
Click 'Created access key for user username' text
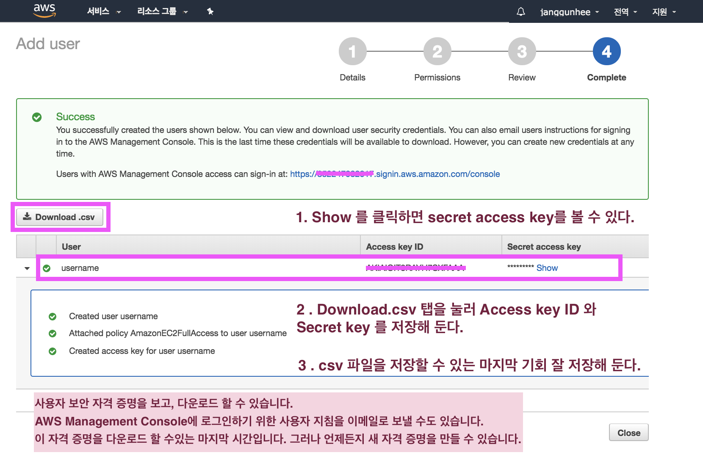[142, 351]
